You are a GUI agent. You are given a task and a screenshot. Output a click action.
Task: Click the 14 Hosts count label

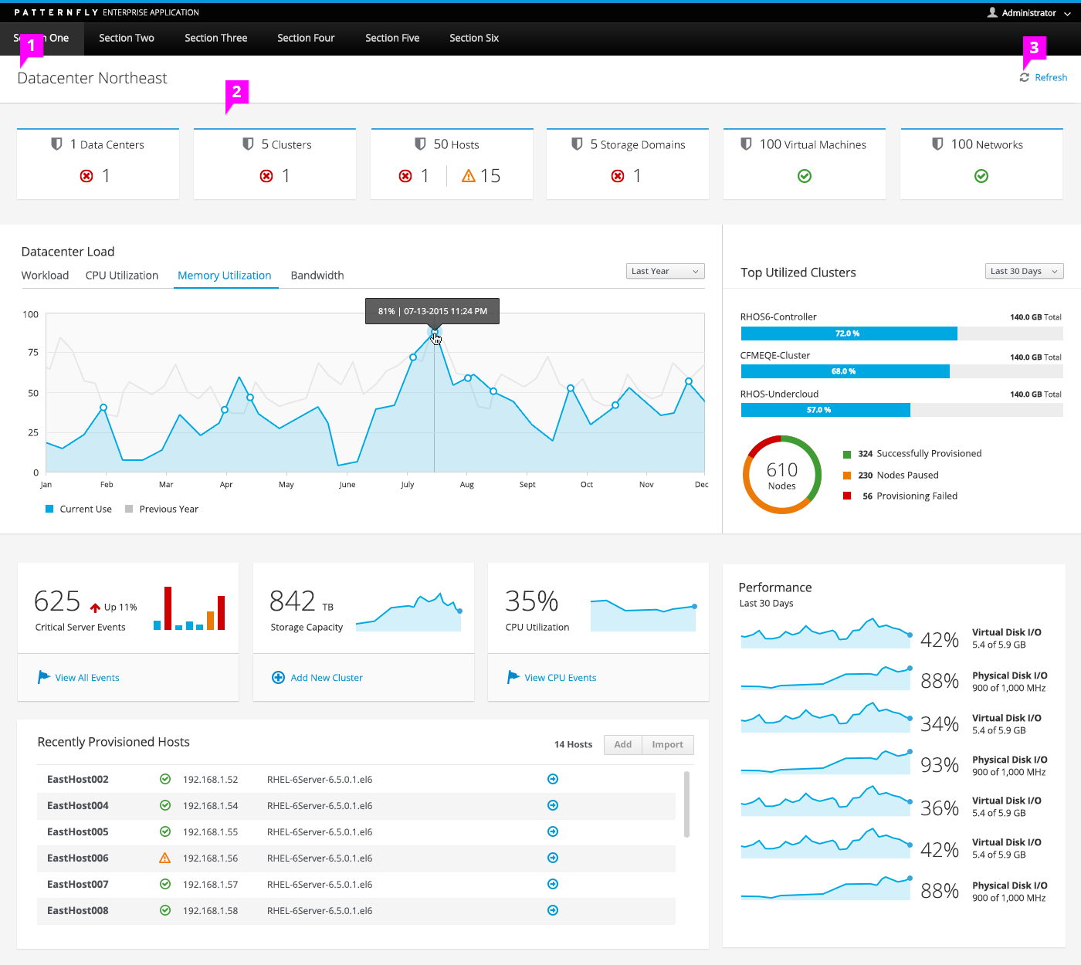[x=574, y=744]
